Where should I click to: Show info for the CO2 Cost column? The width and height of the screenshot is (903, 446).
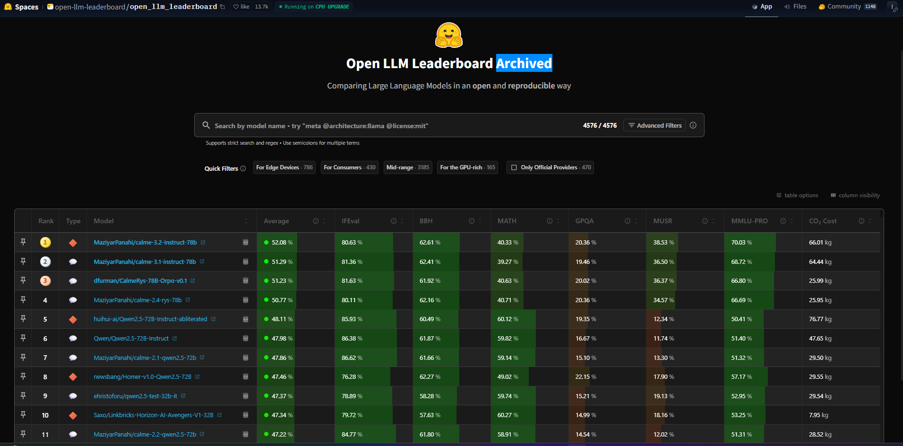point(861,221)
